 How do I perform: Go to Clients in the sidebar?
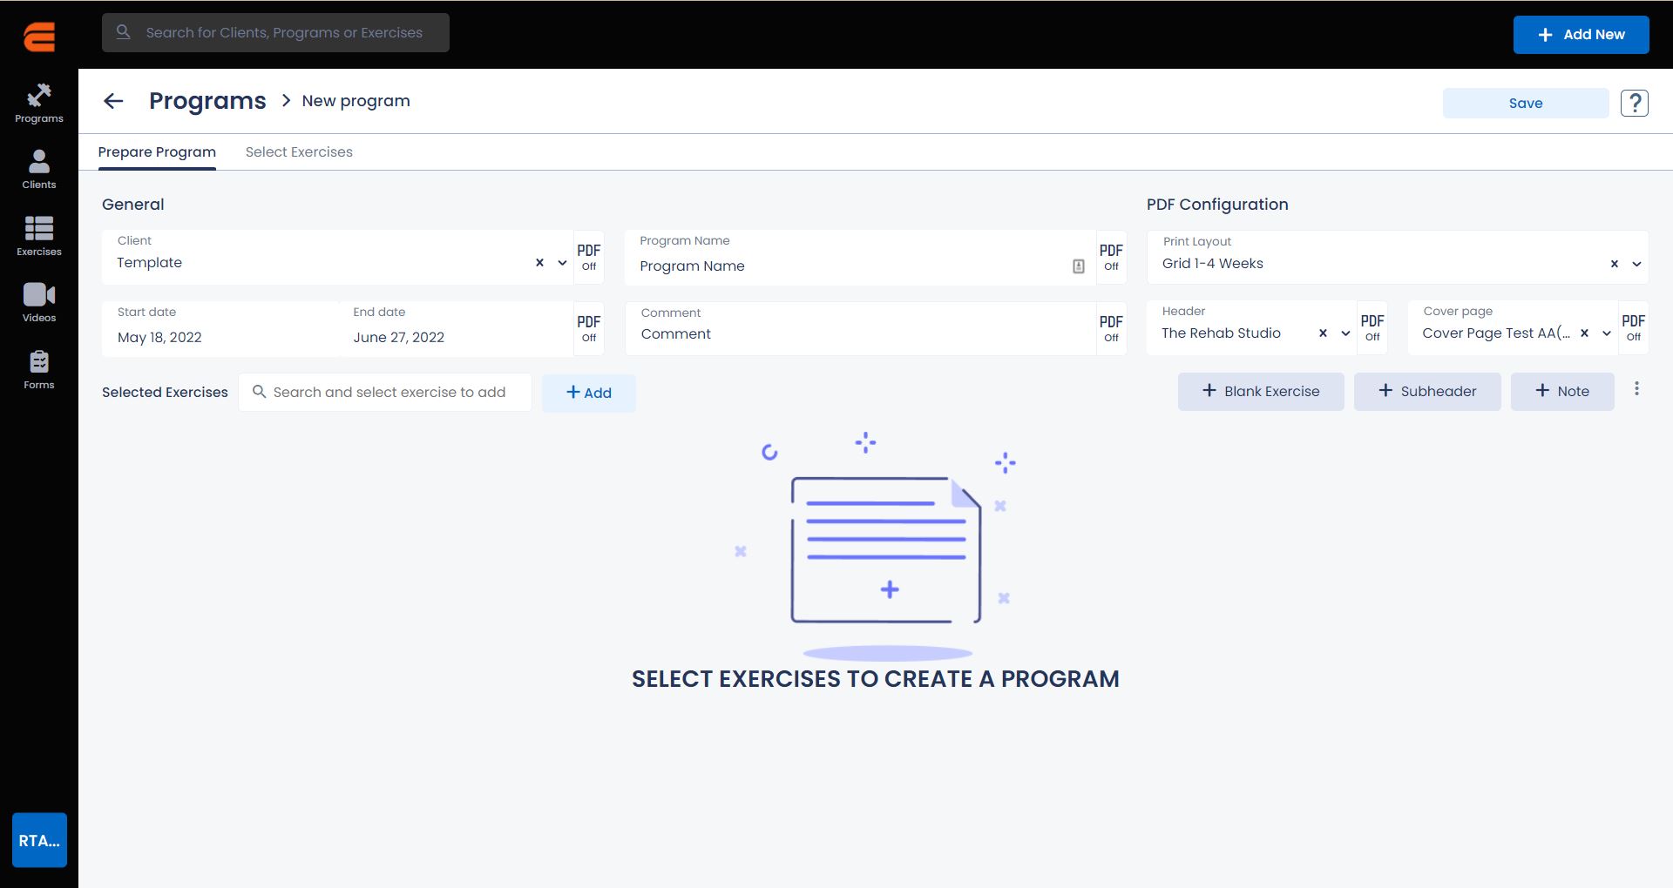click(x=39, y=169)
